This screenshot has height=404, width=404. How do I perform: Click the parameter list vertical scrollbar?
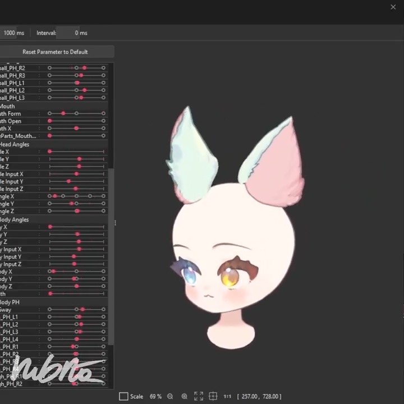(x=111, y=256)
